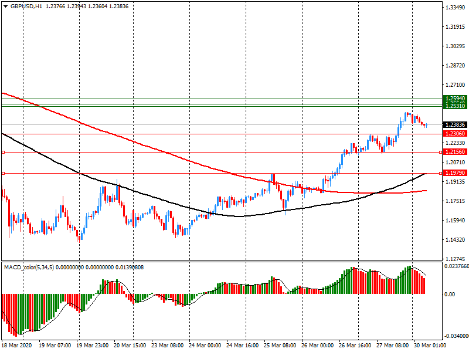Click the 19 Mar 07:00 time label
The height and width of the screenshot is (352, 469).
tap(55, 346)
